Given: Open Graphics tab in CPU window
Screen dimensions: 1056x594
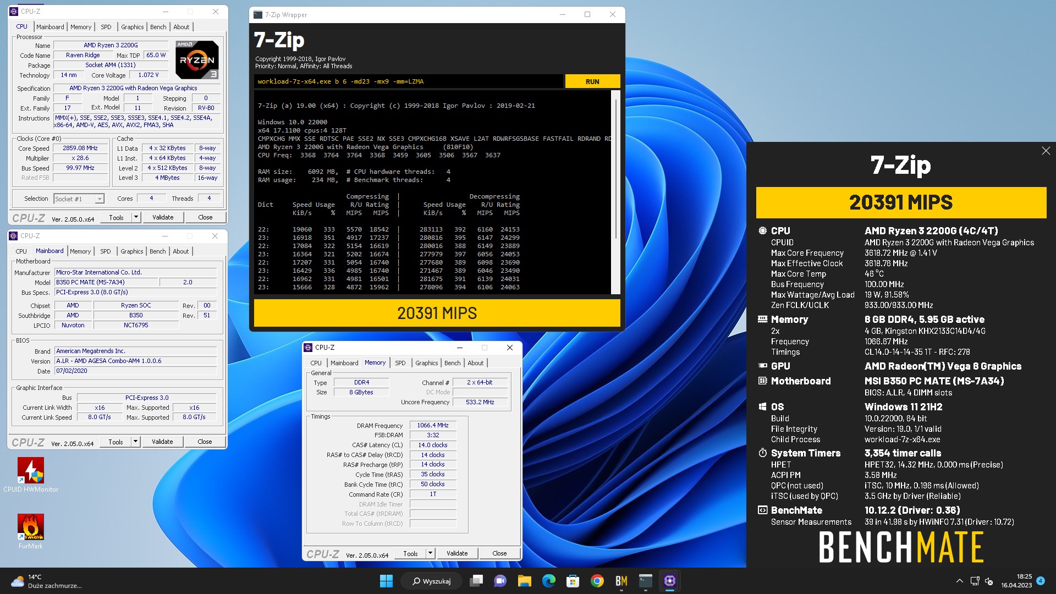Looking at the screenshot, I should click(x=133, y=27).
